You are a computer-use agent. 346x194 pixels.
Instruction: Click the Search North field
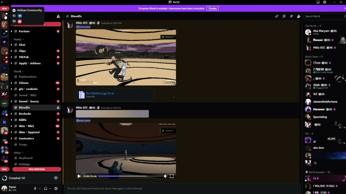click(x=324, y=16)
